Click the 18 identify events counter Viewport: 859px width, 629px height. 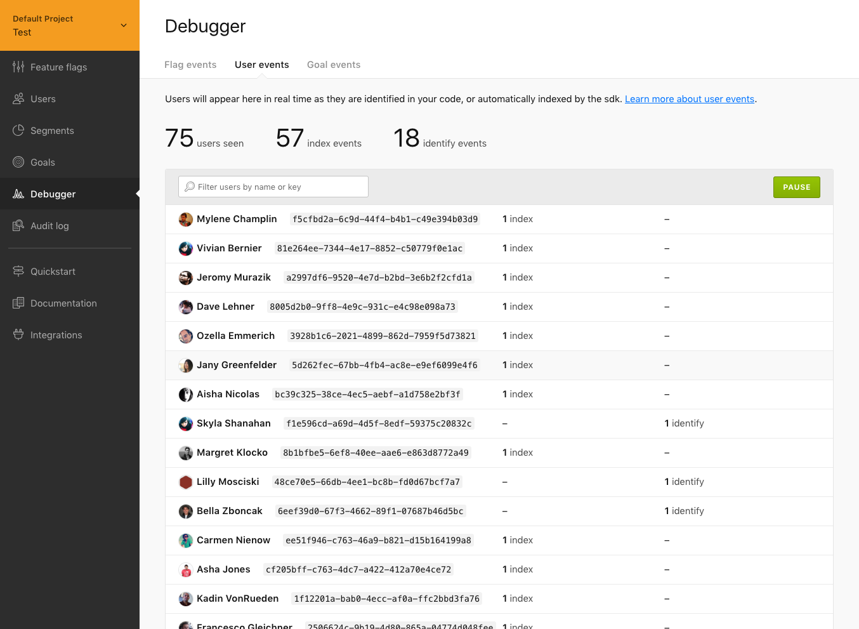pos(440,138)
